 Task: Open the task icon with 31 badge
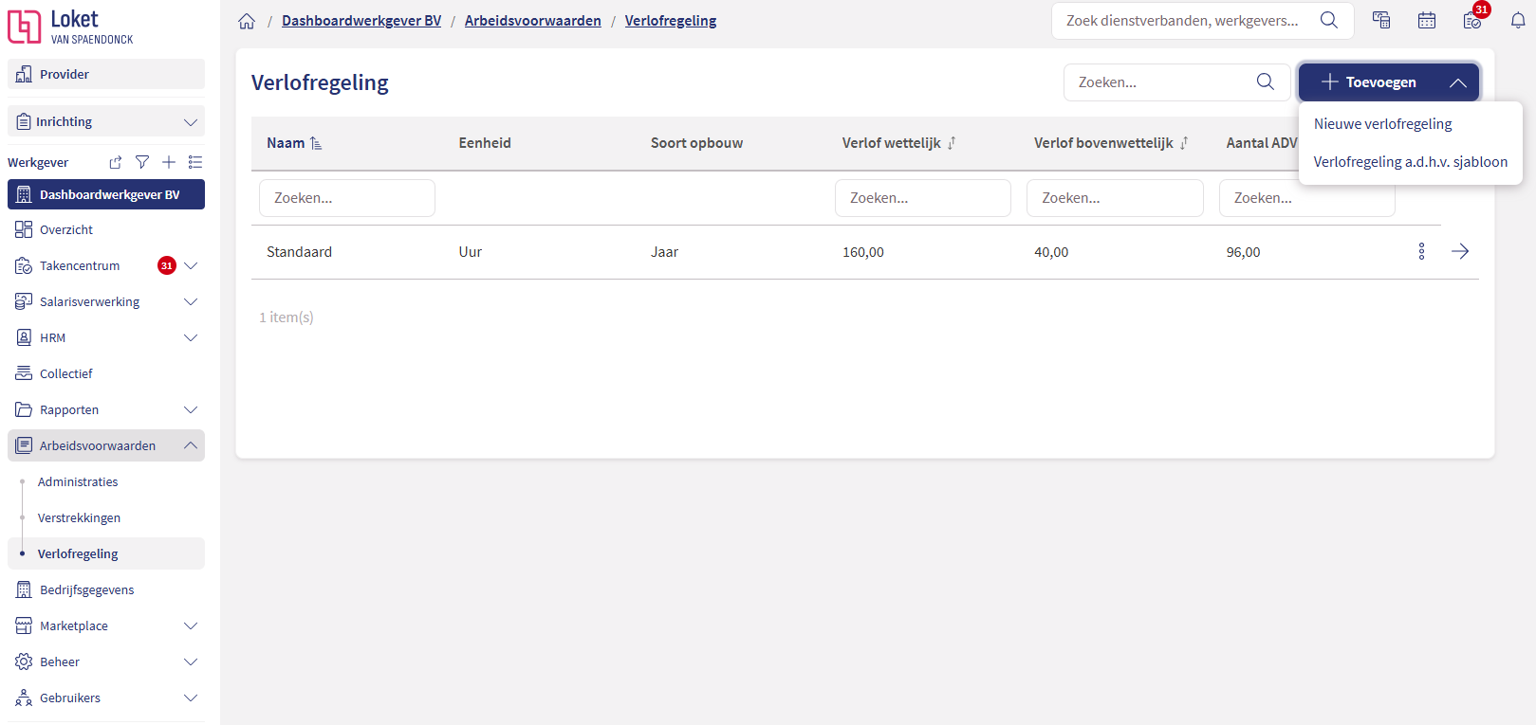click(x=1472, y=21)
